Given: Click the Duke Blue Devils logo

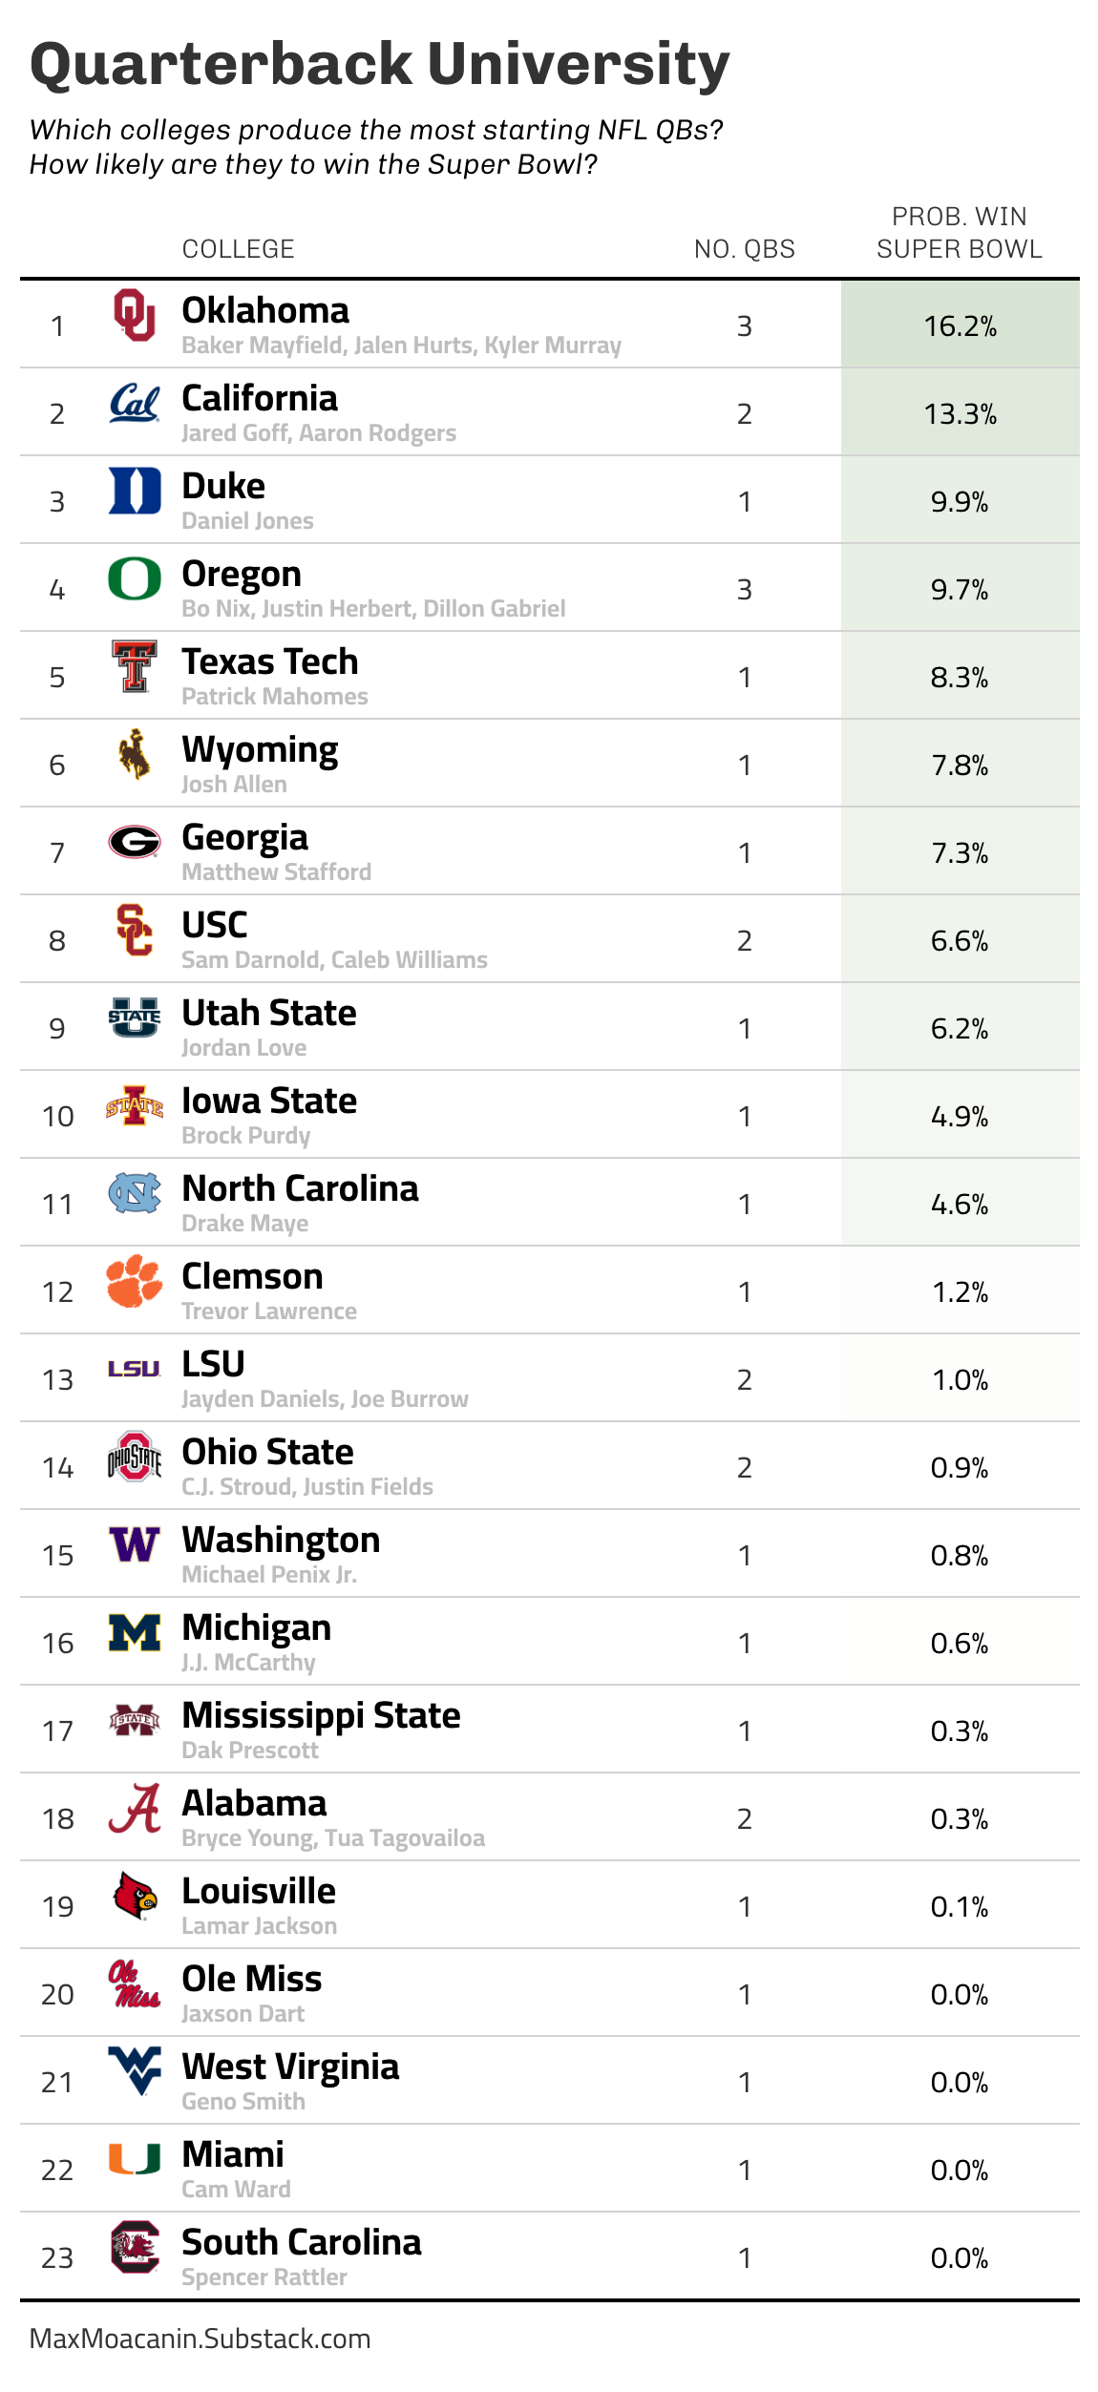Looking at the screenshot, I should pyautogui.click(x=134, y=491).
